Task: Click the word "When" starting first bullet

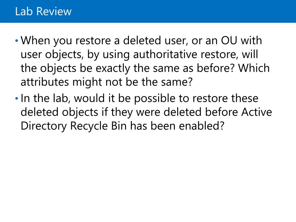Action: [35, 40]
